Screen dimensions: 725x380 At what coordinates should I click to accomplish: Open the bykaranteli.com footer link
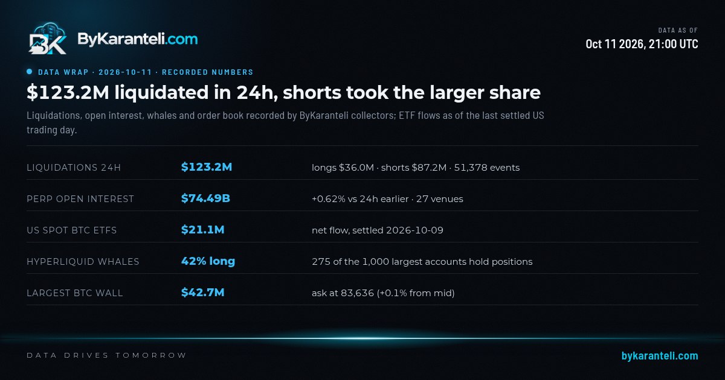660,356
